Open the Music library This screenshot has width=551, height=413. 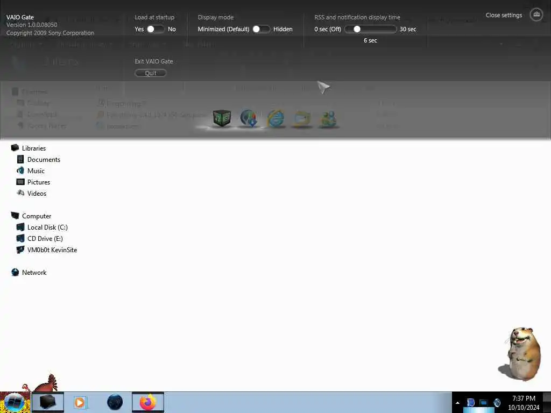click(x=36, y=170)
